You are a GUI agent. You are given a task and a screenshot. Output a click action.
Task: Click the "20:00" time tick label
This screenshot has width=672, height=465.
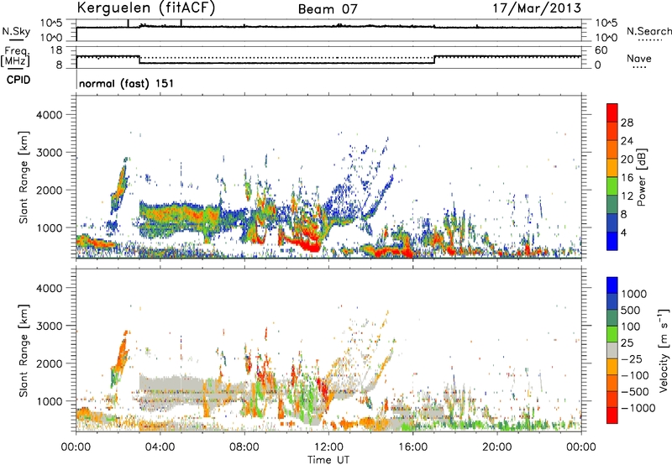tap(496, 447)
